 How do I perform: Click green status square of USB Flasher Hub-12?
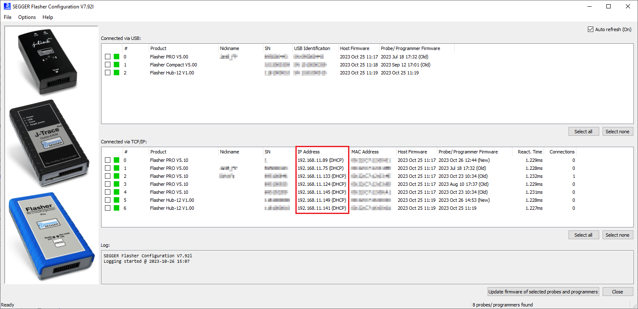point(117,73)
